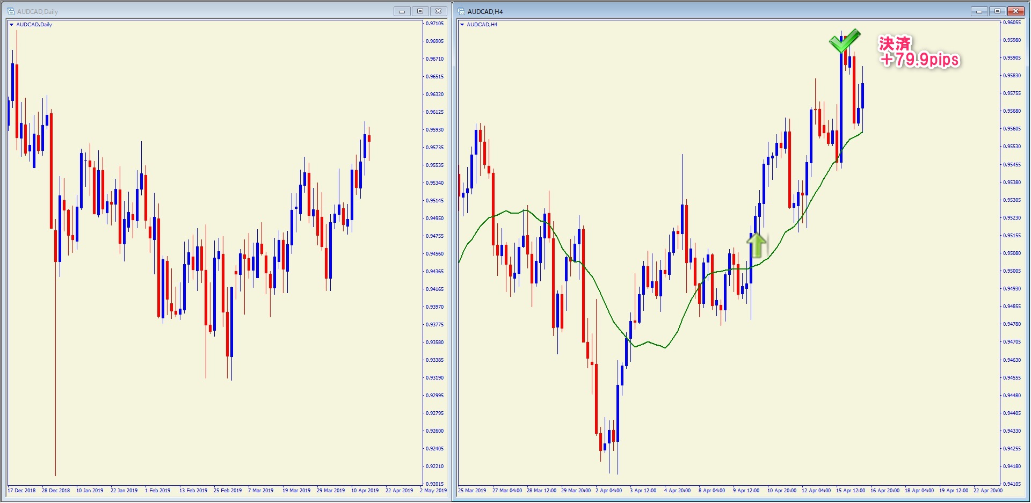Click the 1 Feb 2019 date label
The height and width of the screenshot is (503, 1031).
coord(157,491)
